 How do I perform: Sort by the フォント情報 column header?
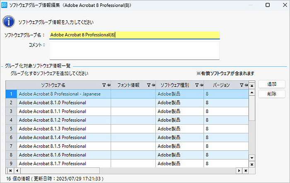point(128,85)
